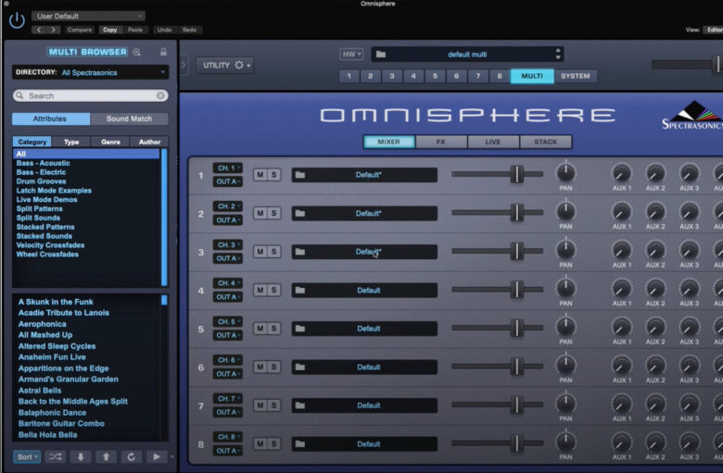Toggle the browser lock icon

coord(163,52)
